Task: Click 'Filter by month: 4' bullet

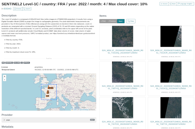Action: (x=12, y=48)
